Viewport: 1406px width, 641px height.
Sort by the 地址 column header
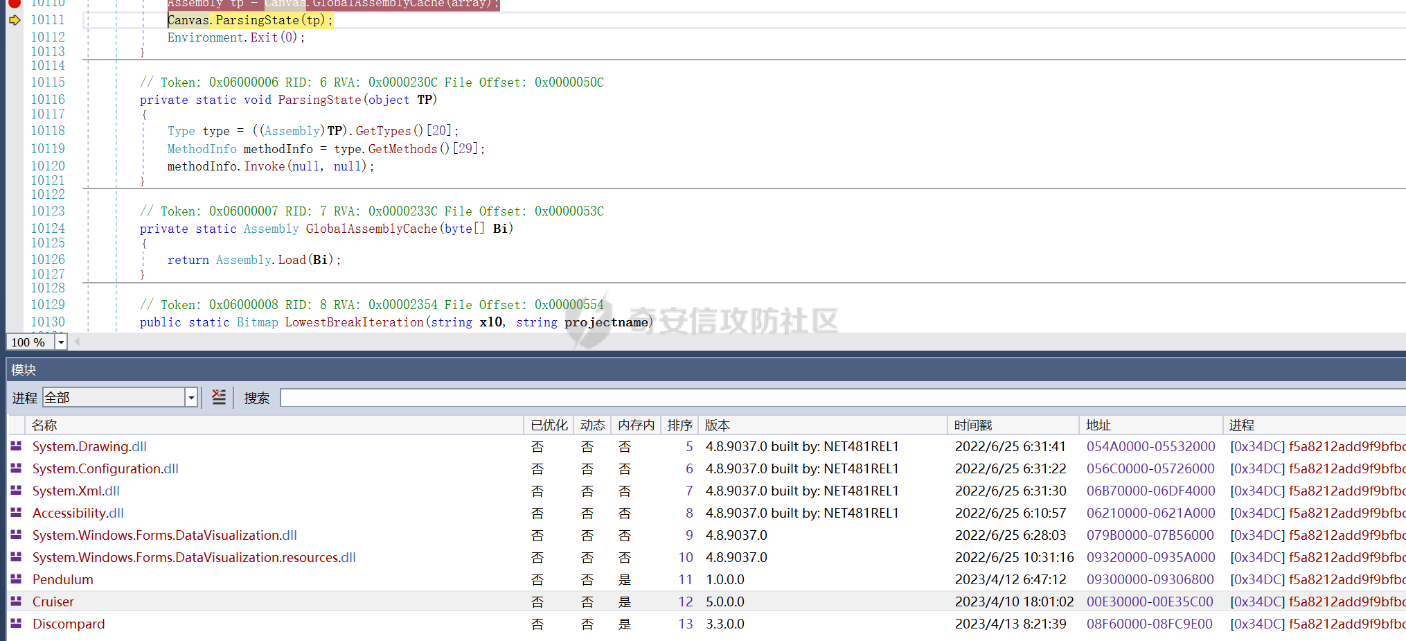pyautogui.click(x=1151, y=425)
